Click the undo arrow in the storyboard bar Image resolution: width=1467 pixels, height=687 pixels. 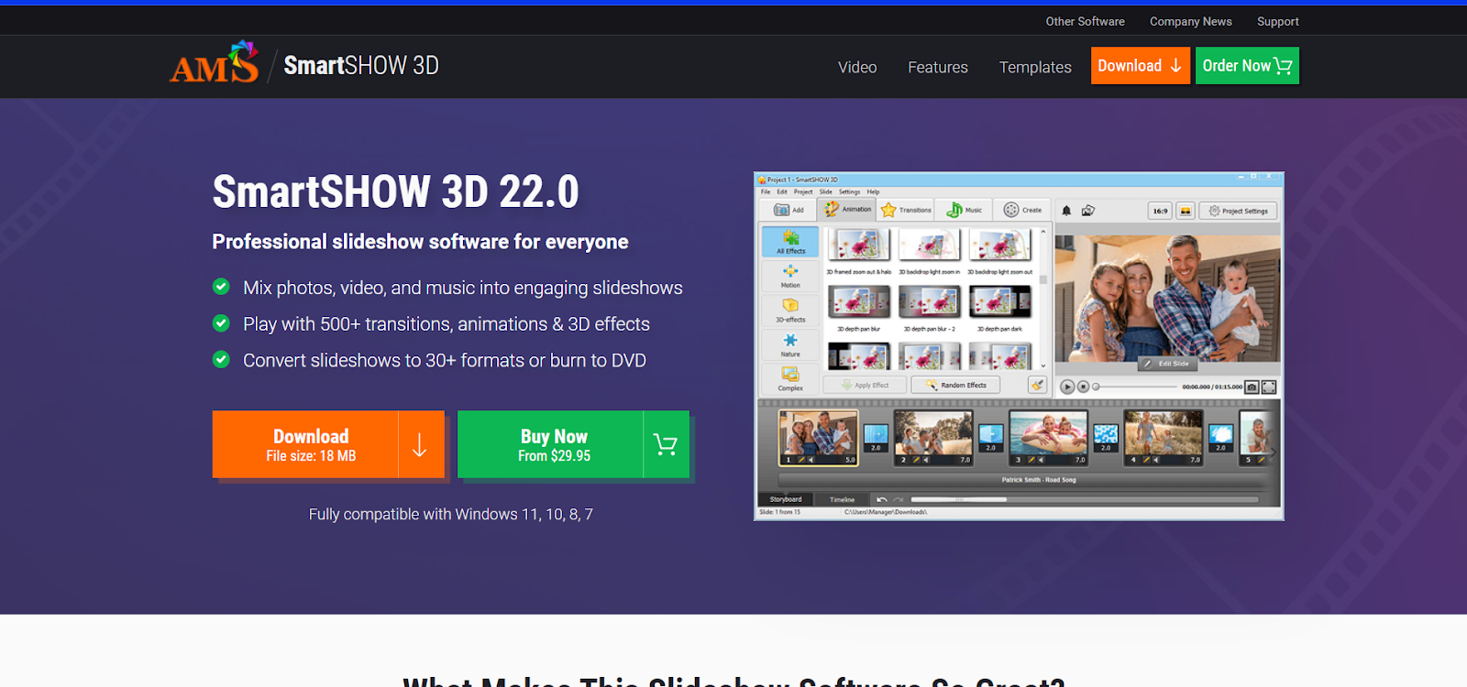(x=882, y=499)
